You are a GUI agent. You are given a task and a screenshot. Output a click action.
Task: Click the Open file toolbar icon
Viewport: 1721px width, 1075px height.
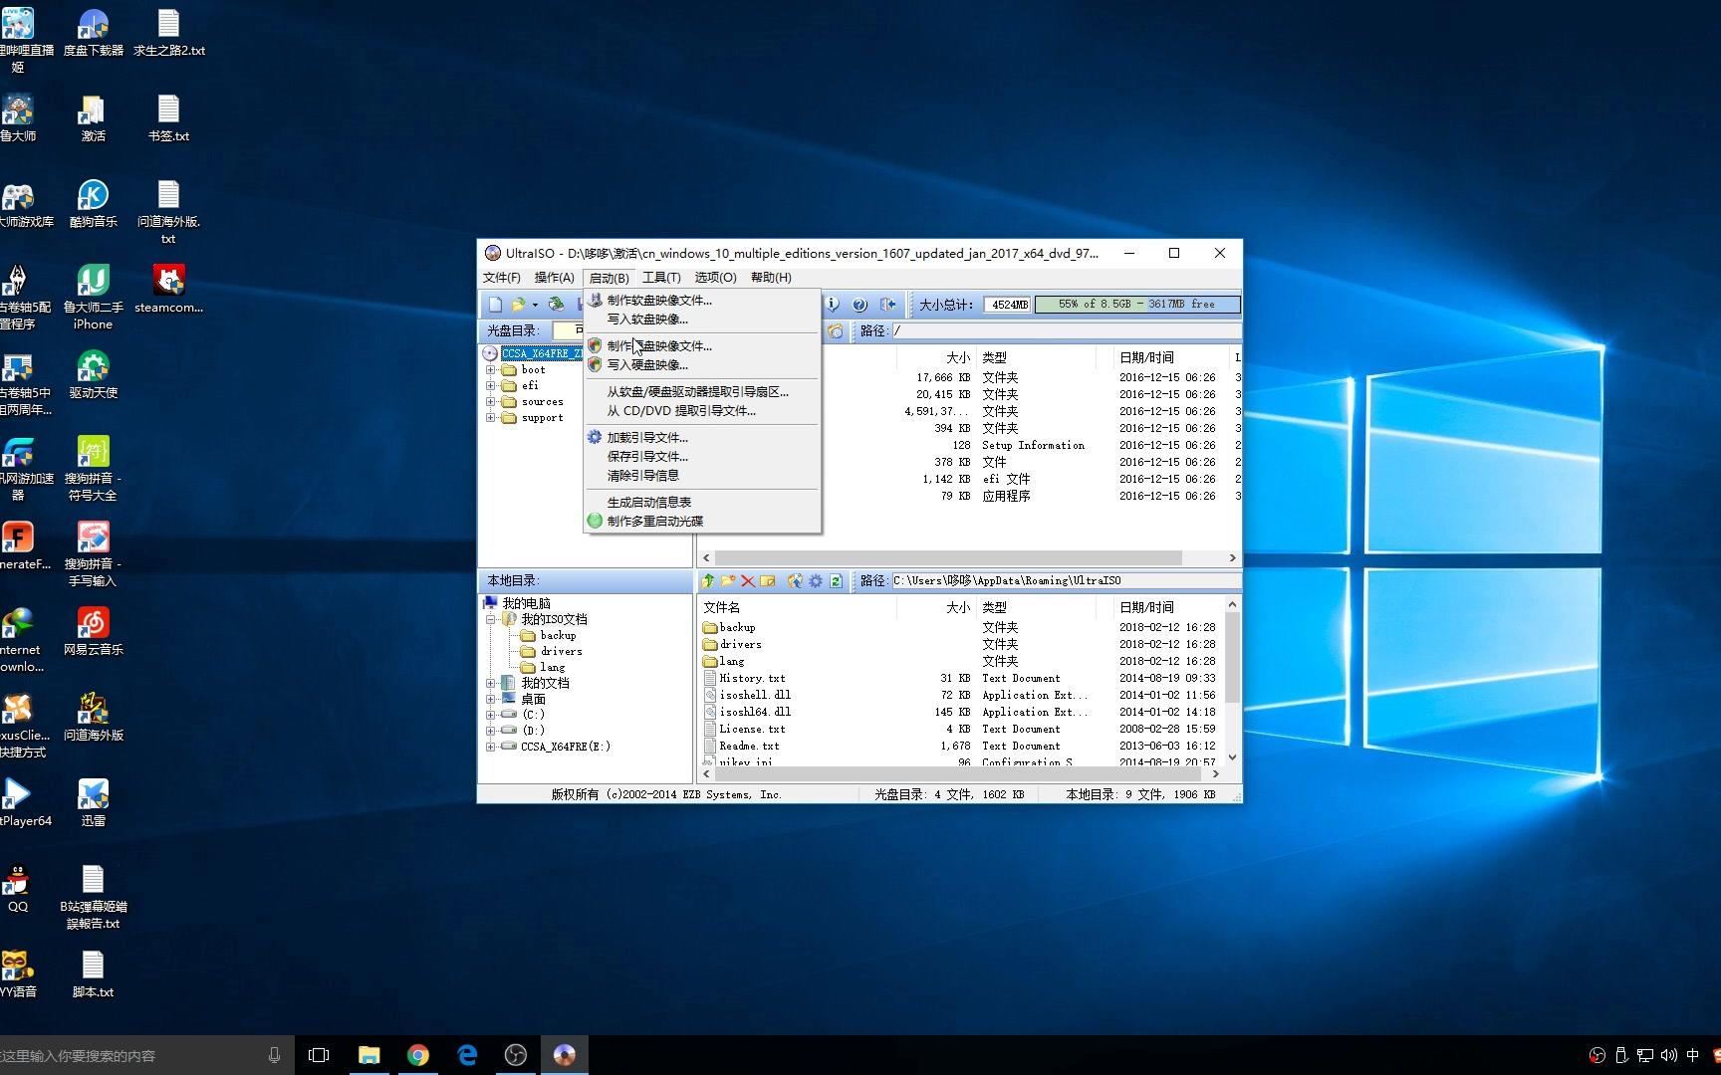coord(518,305)
